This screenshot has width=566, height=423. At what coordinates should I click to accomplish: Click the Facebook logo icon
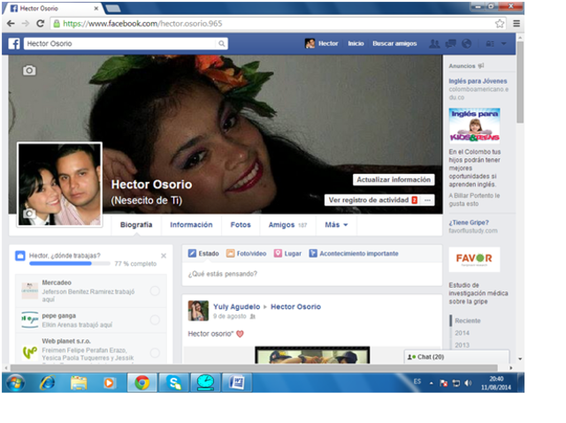(x=14, y=43)
